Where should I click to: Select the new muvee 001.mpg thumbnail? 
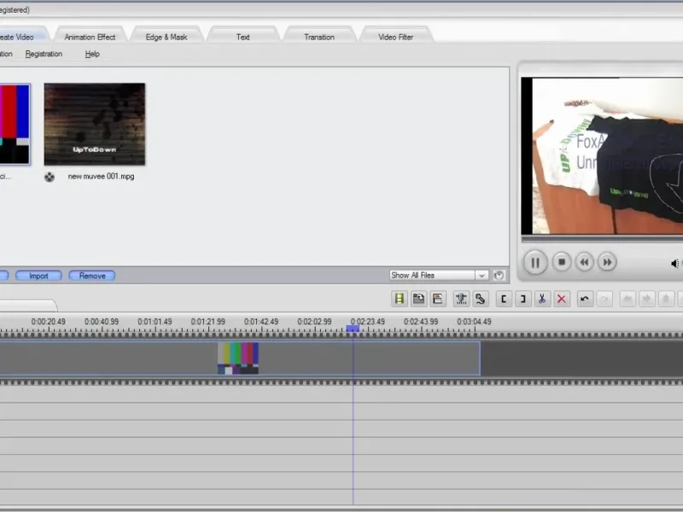[95, 124]
